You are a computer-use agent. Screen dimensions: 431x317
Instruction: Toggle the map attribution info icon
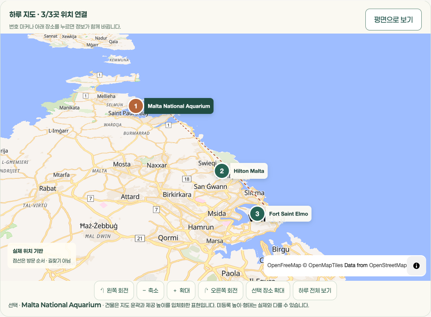coord(416,265)
